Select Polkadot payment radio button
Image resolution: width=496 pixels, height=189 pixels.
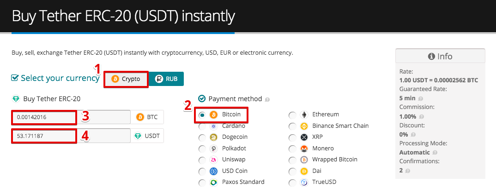click(202, 149)
